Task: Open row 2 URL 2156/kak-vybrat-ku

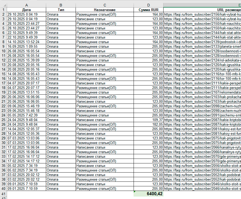Action: click(202, 15)
